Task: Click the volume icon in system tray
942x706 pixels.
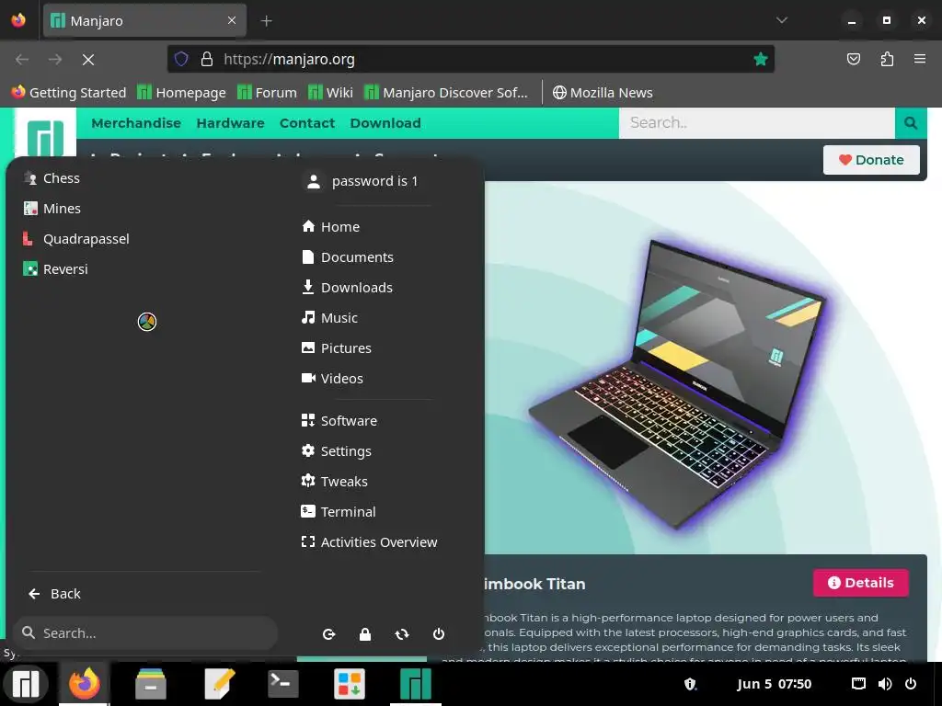Action: [885, 684]
